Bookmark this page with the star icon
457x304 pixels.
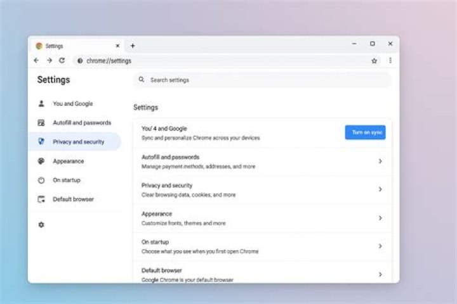[x=374, y=61]
